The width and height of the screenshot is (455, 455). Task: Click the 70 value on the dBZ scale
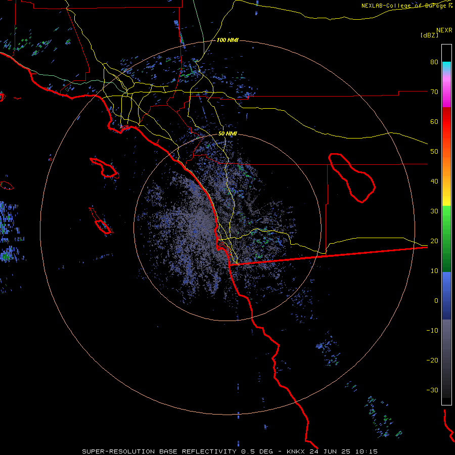point(434,92)
